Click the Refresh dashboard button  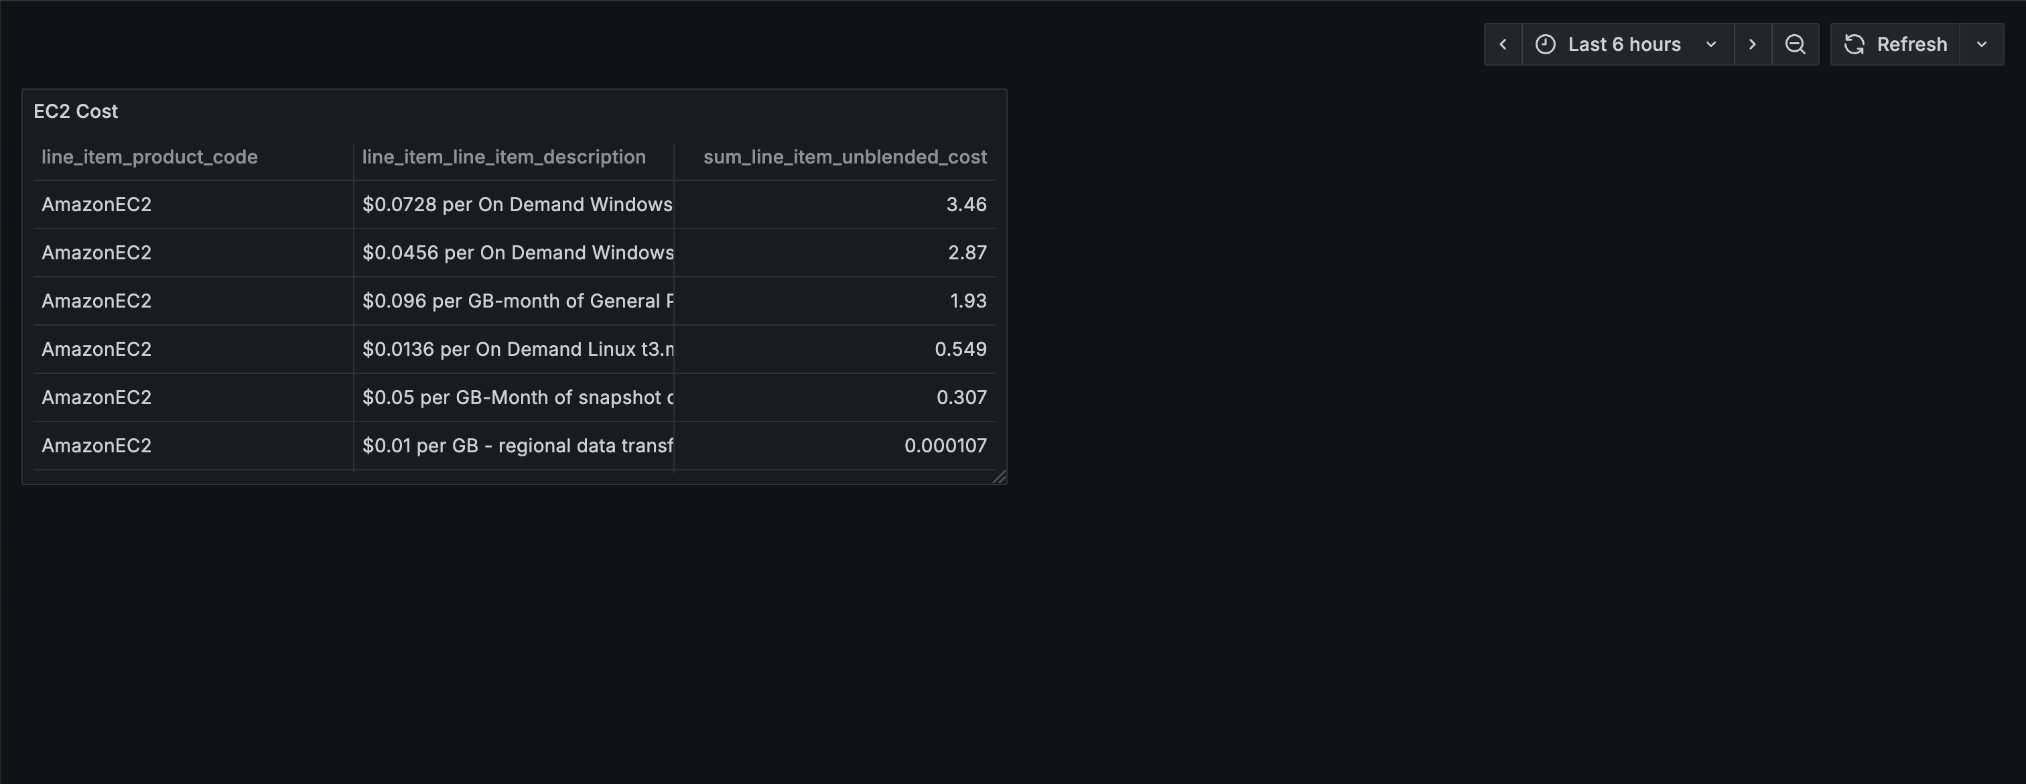coord(1895,44)
